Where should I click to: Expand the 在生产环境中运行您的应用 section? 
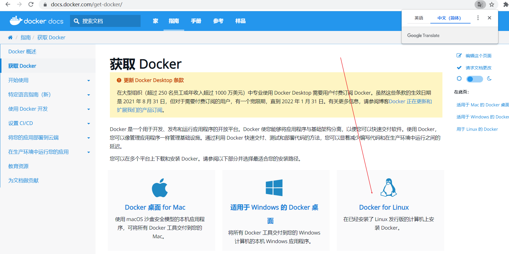(x=89, y=152)
